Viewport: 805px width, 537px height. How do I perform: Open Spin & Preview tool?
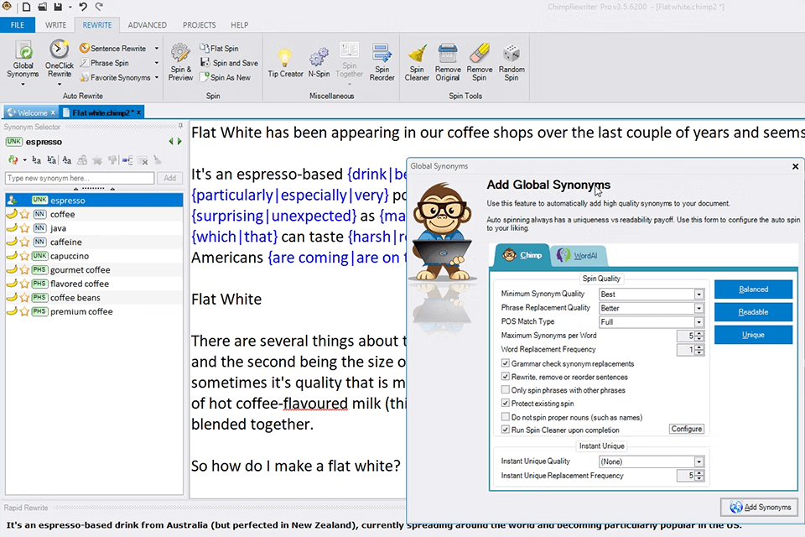(x=180, y=62)
